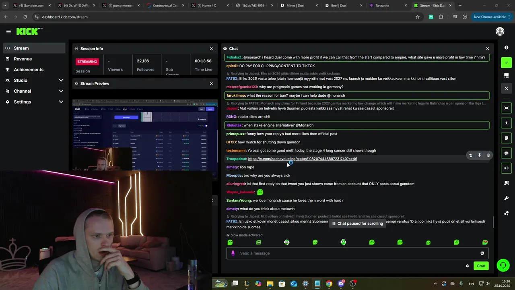Screen dimensions: 515x290
Task: Open the emoji picker in message box
Action: point(482,253)
